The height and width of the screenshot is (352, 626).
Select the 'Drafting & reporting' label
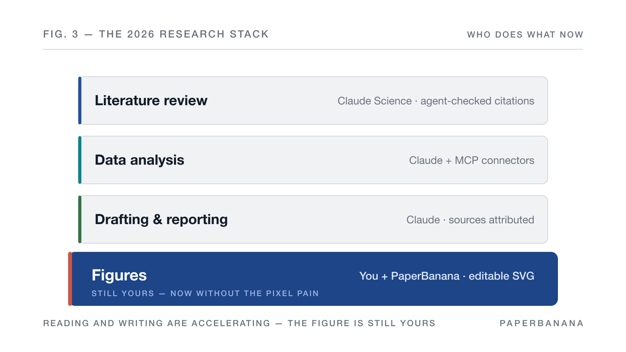click(161, 219)
